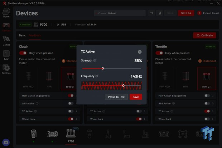The image size is (222, 148).
Task: Click the undo/reset preset arrow icon
Action: pyautogui.click(x=151, y=13)
